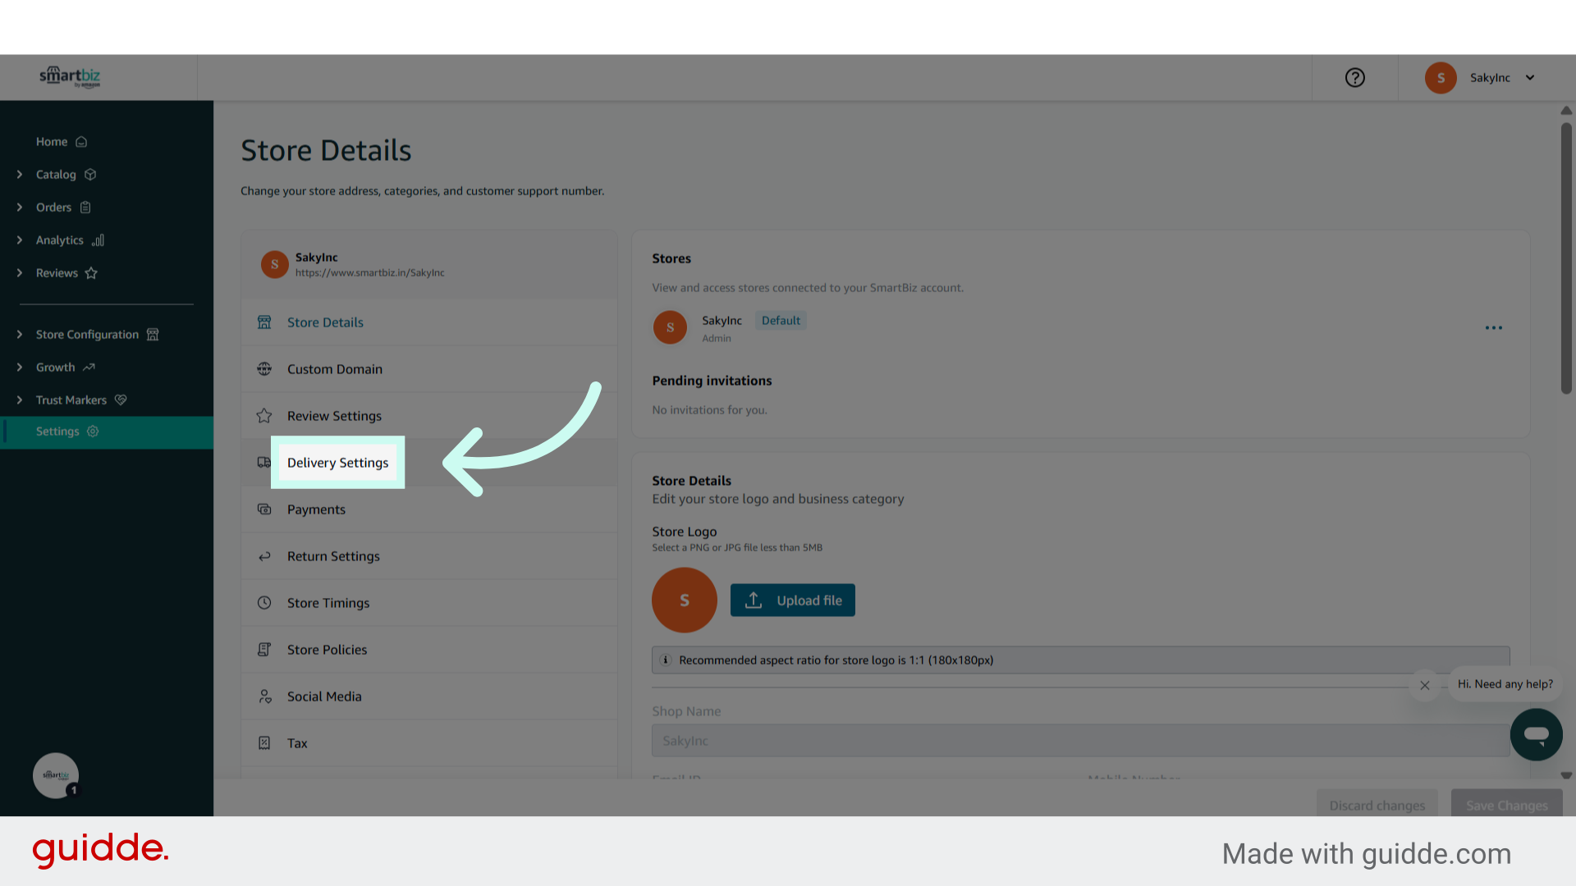
Task: Click the Settings gear icon
Action: [x=90, y=431]
